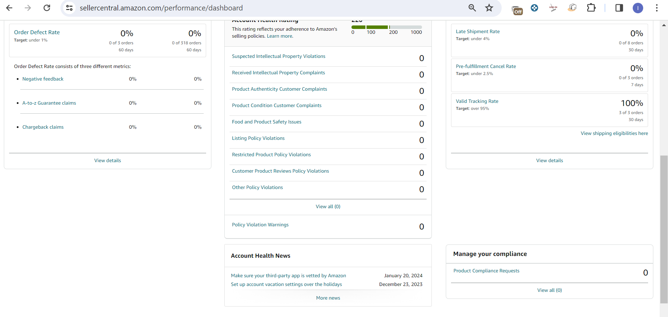The height and width of the screenshot is (317, 668).
Task: Open A-to-z Guarantee claims
Action: [49, 103]
